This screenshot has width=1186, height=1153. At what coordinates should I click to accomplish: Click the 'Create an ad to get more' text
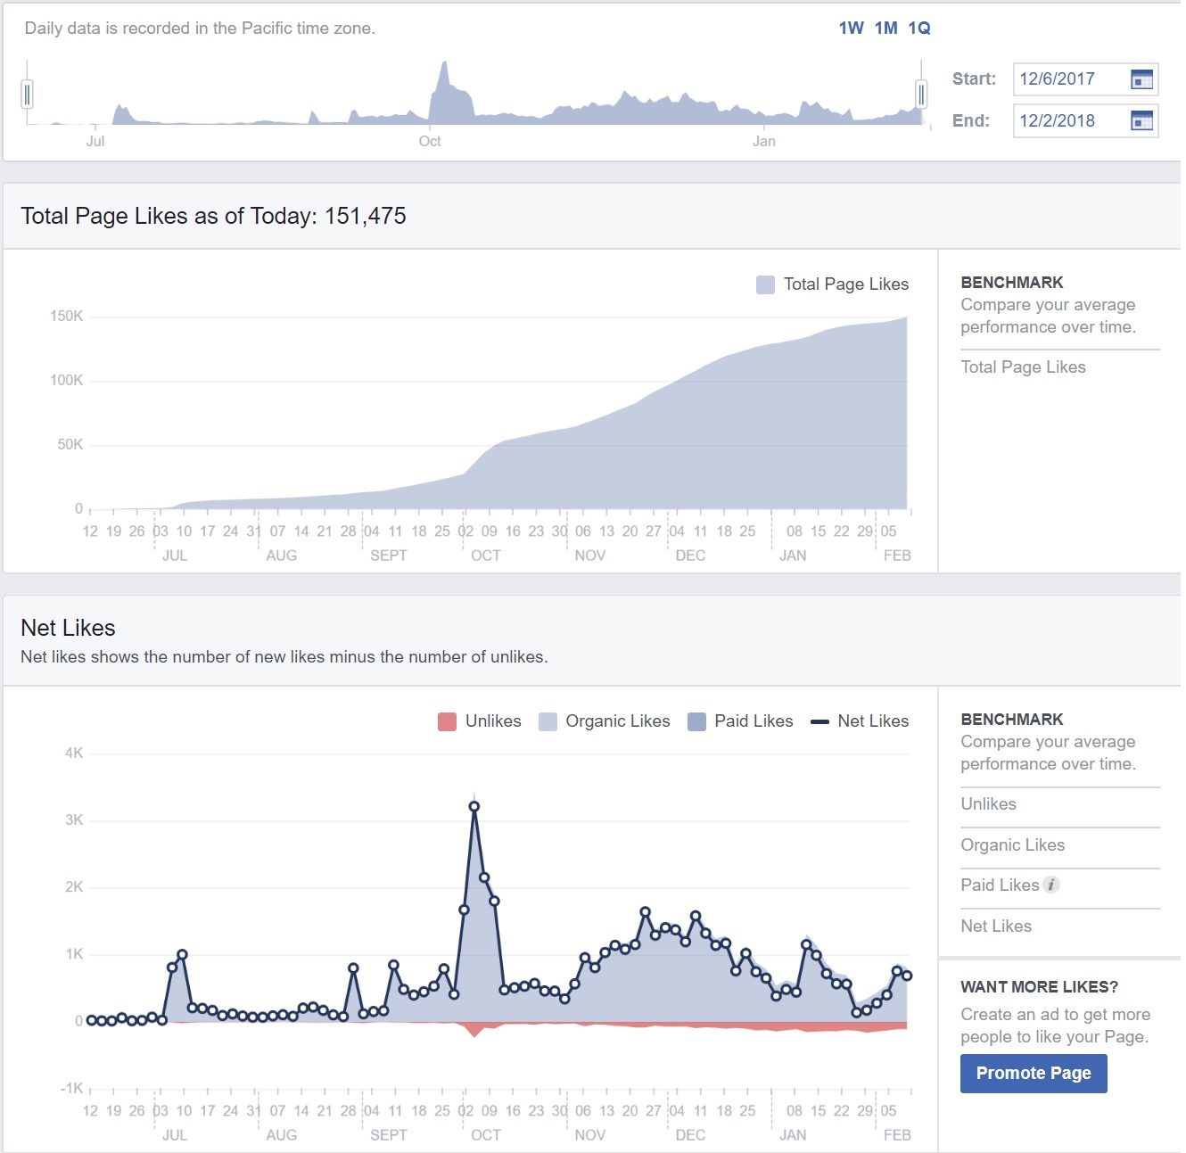tap(1055, 1015)
